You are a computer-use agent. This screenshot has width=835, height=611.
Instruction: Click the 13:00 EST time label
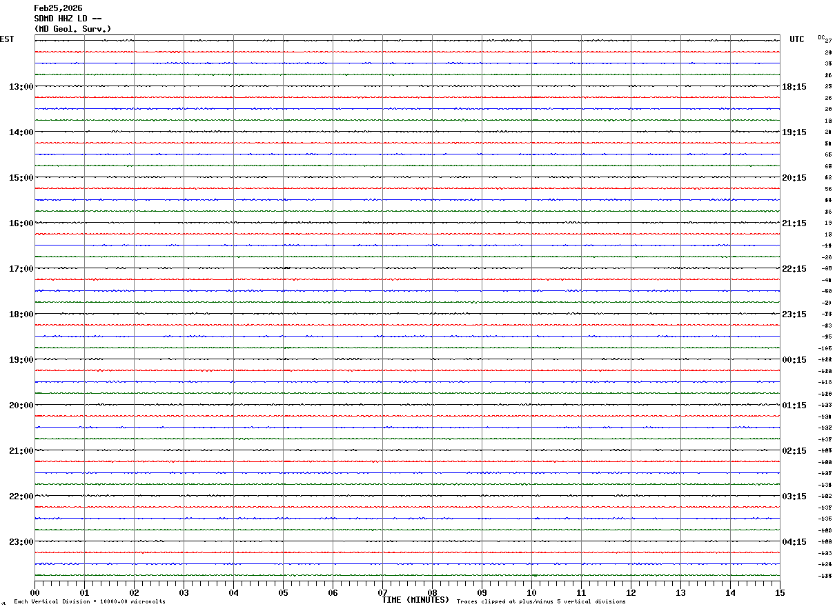point(21,87)
